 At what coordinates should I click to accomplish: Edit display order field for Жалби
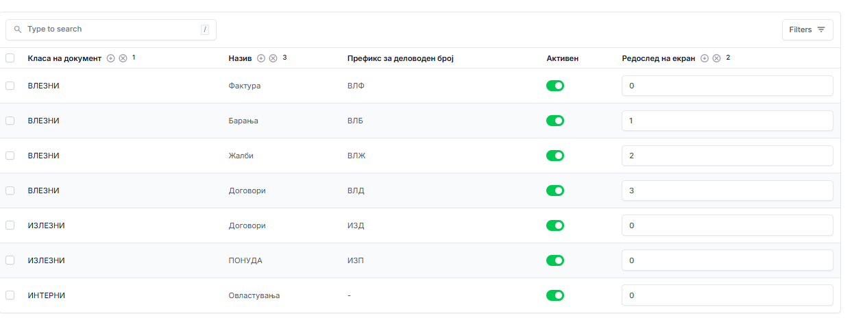tap(727, 156)
